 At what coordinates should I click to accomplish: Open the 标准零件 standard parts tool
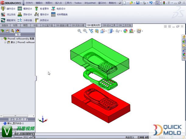pyautogui.click(x=42, y=8)
